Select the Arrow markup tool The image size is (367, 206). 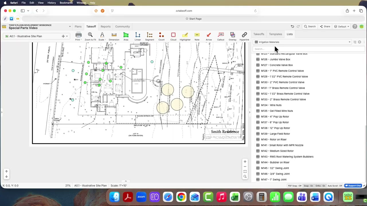point(209,36)
